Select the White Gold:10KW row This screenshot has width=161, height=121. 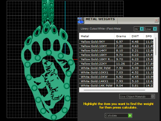click(116, 77)
